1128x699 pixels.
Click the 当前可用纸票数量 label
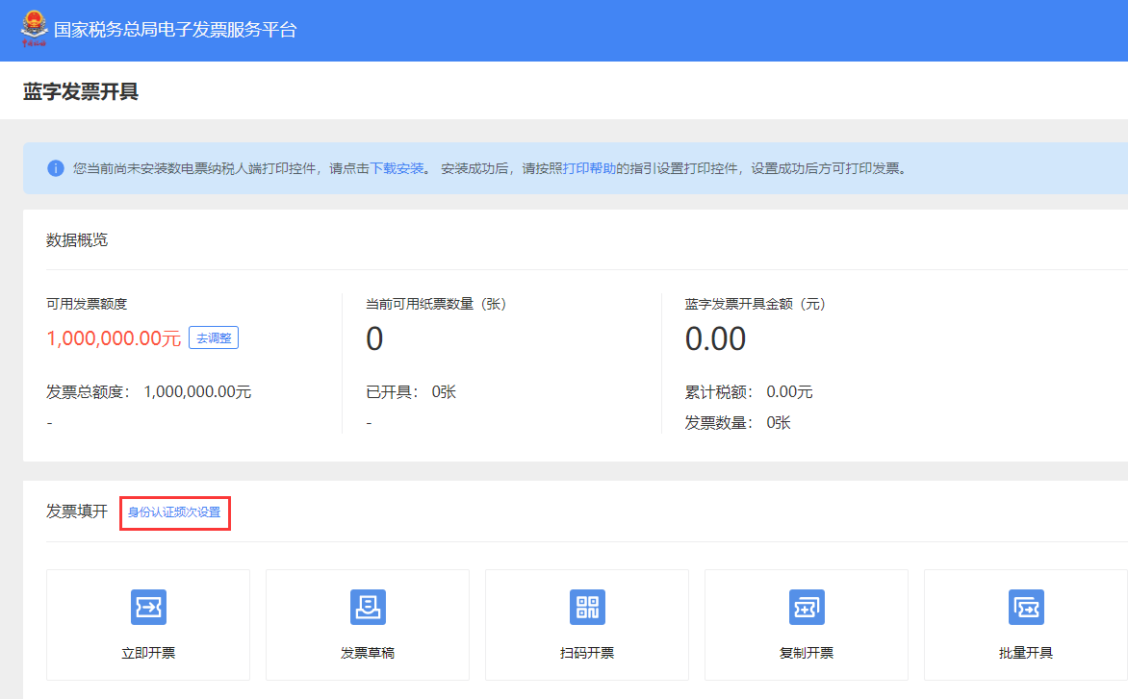click(436, 304)
